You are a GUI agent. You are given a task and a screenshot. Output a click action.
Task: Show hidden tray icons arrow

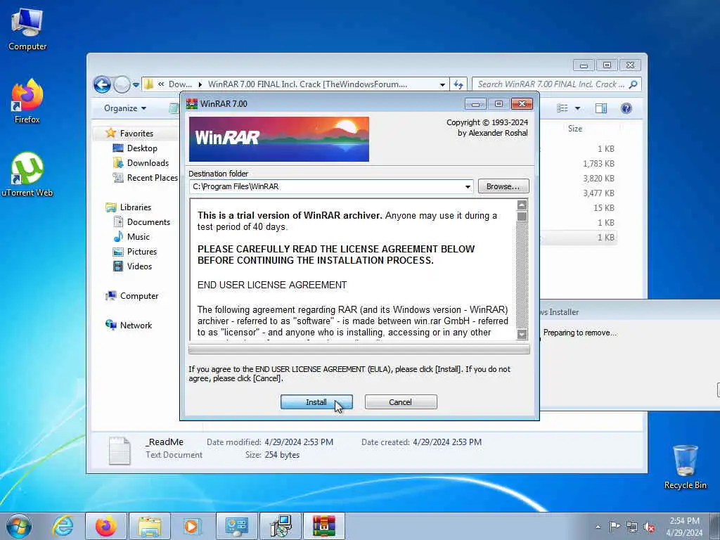click(x=598, y=527)
